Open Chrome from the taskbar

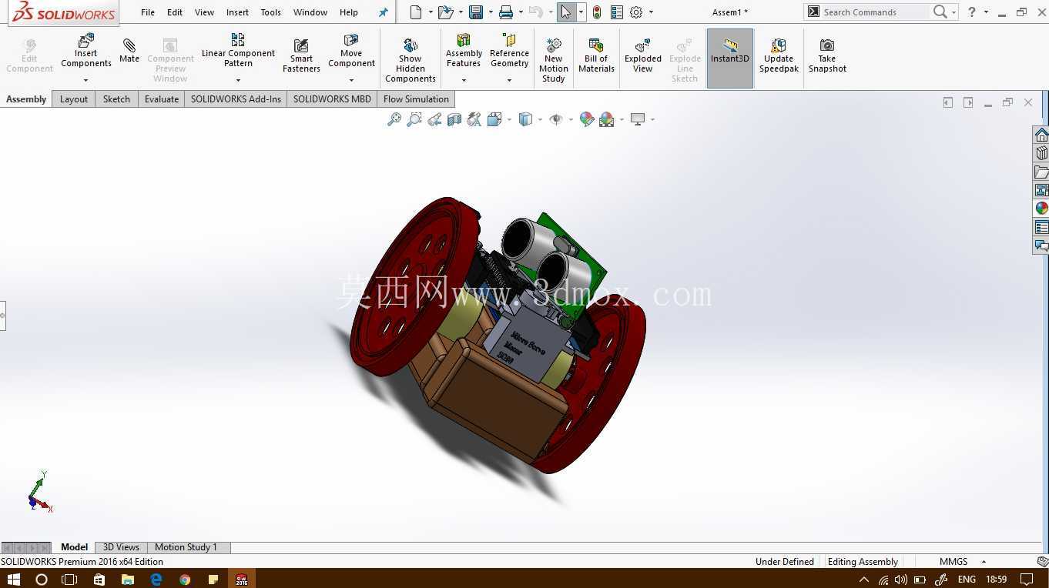185,579
